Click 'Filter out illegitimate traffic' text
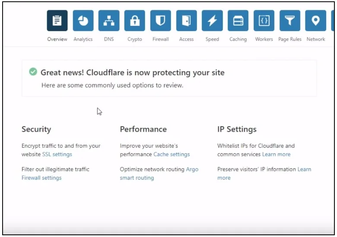337x237 pixels. tap(55, 169)
